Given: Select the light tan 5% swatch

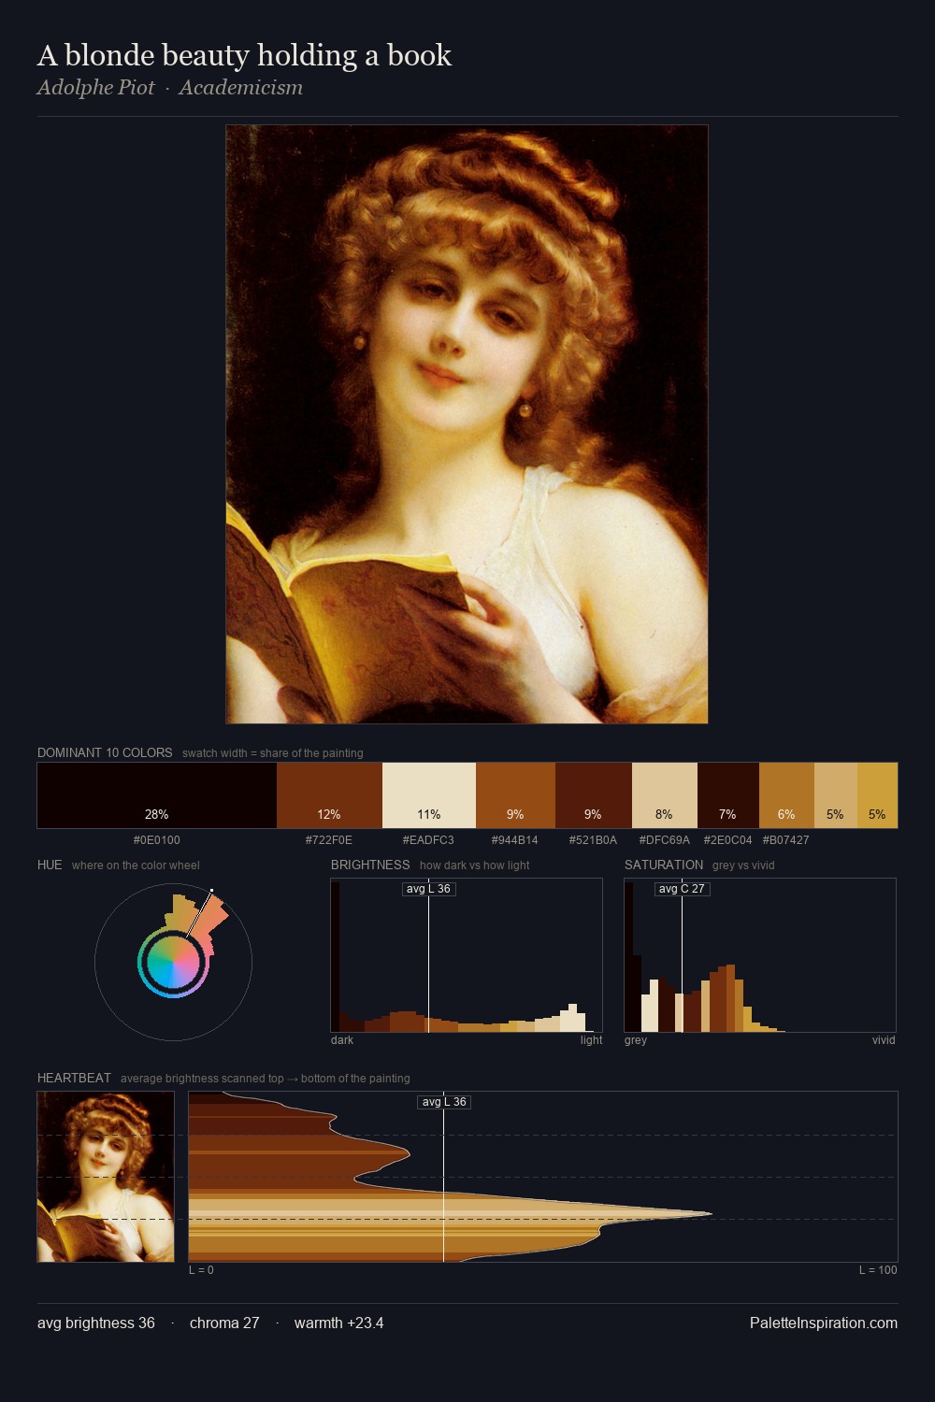Looking at the screenshot, I should coord(836,795).
